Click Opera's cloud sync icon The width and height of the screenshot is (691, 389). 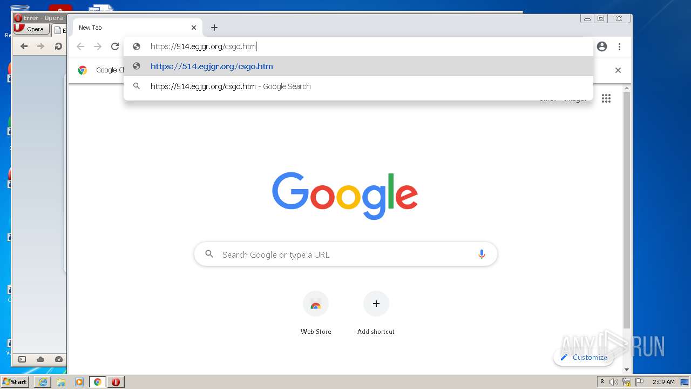pos(40,359)
